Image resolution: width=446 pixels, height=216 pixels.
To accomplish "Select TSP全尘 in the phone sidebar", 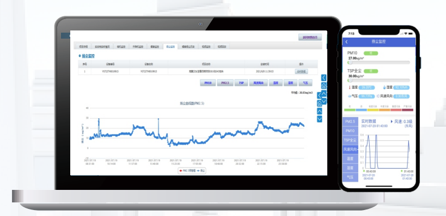I will pos(350,140).
